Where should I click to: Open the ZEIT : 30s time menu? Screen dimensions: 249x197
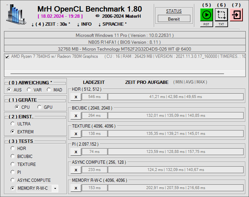pos(51,24)
